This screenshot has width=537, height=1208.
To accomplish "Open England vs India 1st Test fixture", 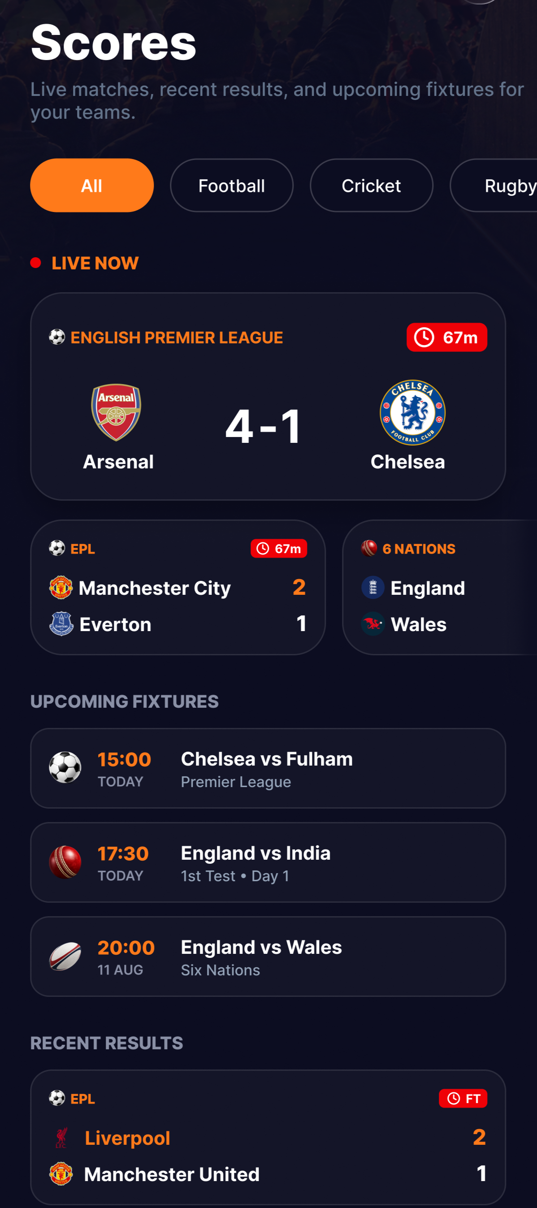I will coord(268,862).
